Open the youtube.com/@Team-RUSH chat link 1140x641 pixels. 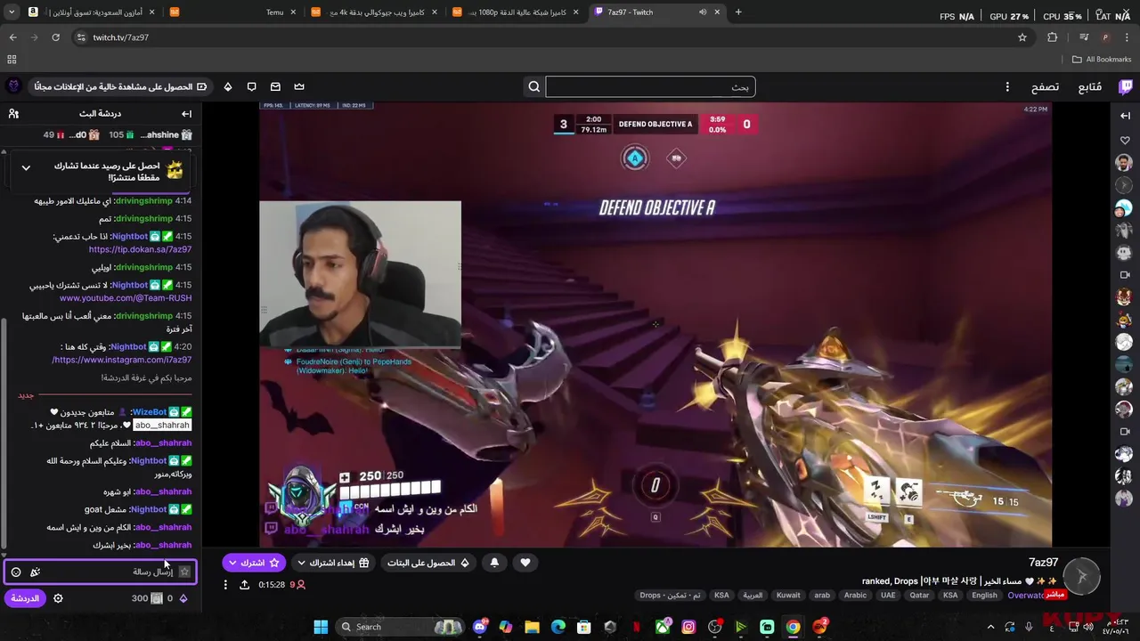126,298
